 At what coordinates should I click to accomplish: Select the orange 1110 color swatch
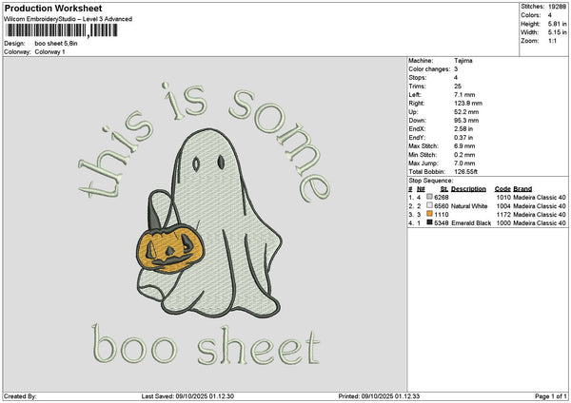430,214
